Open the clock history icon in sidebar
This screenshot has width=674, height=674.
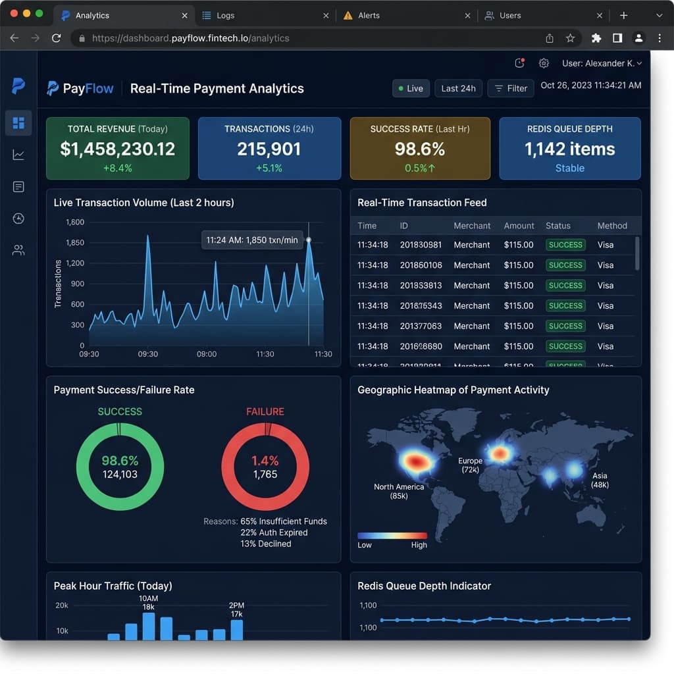(x=18, y=219)
